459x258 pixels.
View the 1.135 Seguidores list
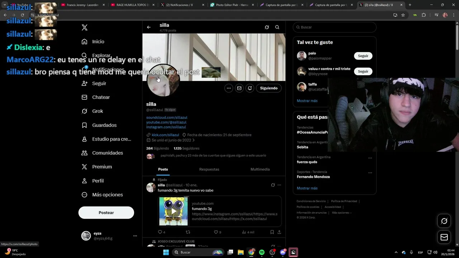pos(186,148)
